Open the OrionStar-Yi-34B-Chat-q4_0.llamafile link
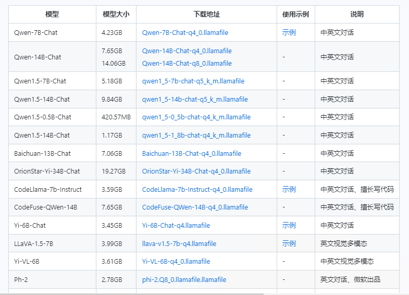 [196, 171]
